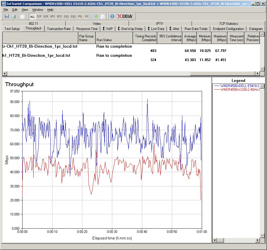267x250 pixels.
Task: Switch to the 802.11 tab
Action: (34, 23)
